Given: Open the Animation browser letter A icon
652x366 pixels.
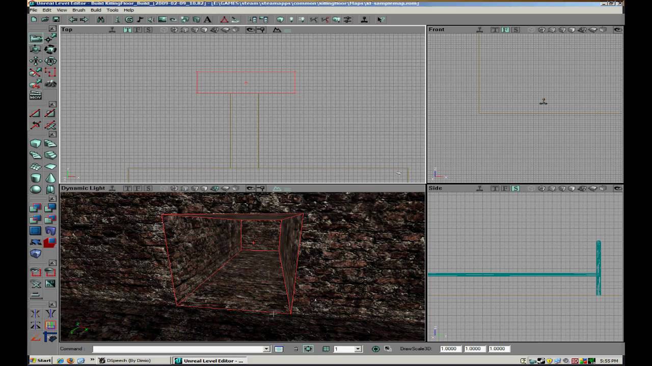Looking at the screenshot, I should tap(207, 19).
